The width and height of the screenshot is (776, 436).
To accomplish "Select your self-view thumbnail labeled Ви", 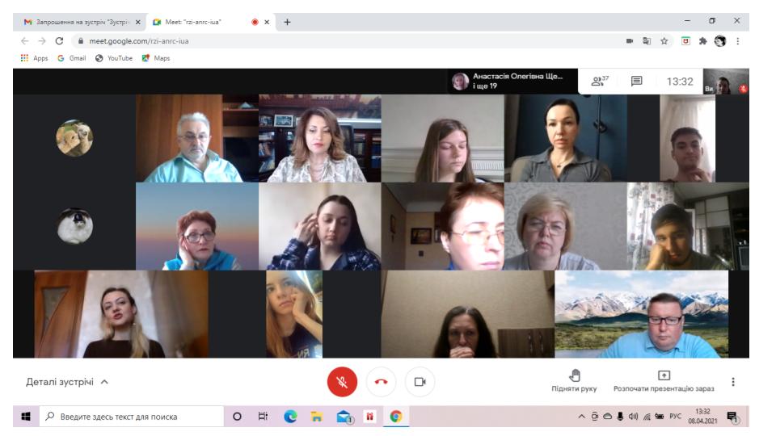I will 726,82.
